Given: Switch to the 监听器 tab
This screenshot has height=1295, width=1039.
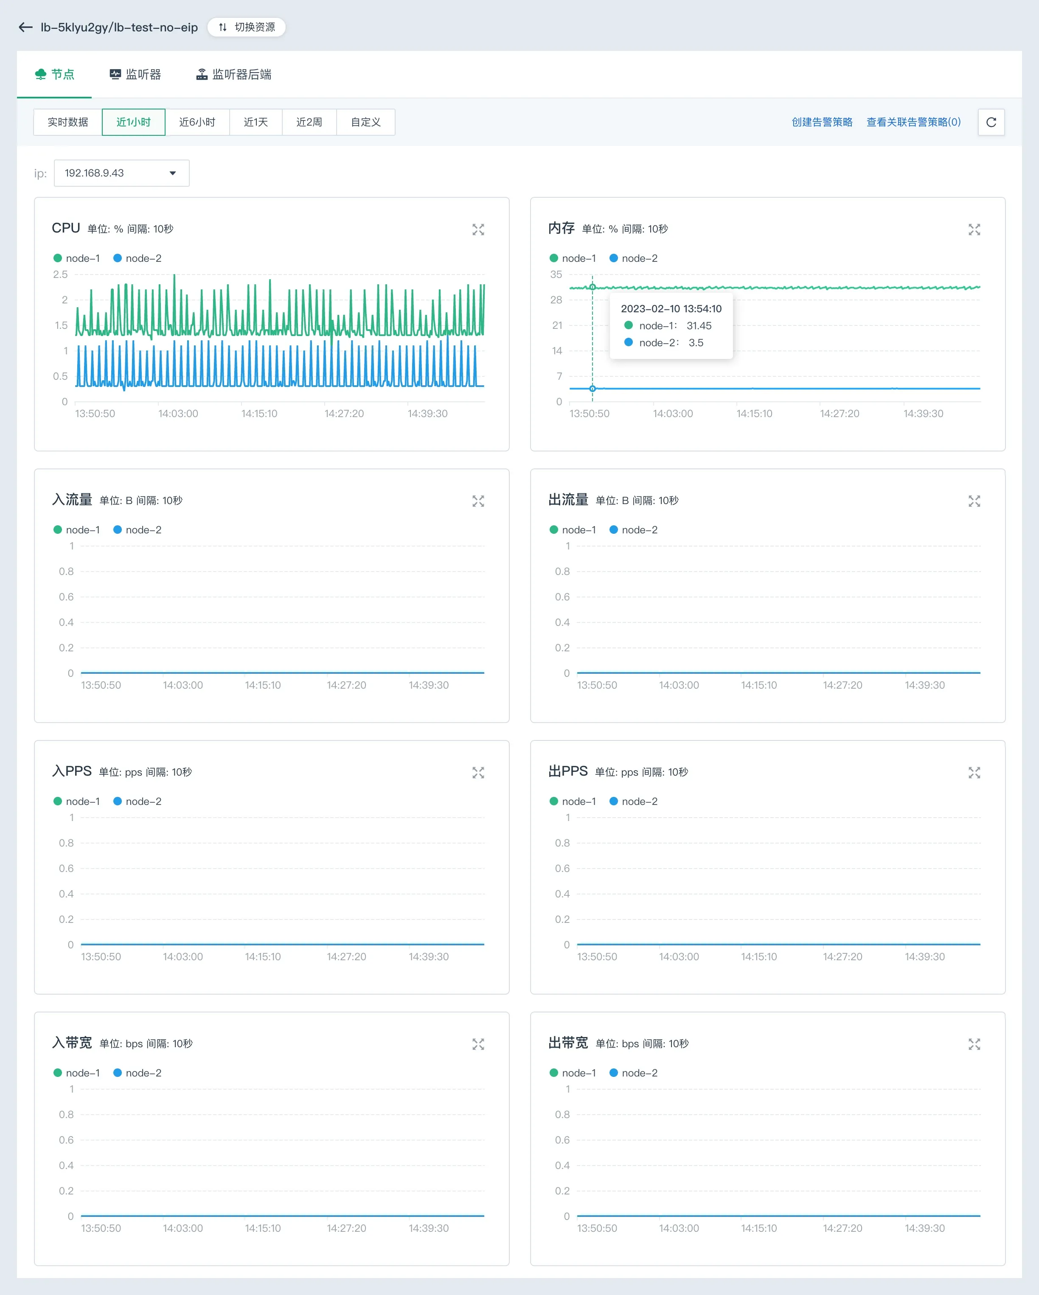Looking at the screenshot, I should (135, 74).
